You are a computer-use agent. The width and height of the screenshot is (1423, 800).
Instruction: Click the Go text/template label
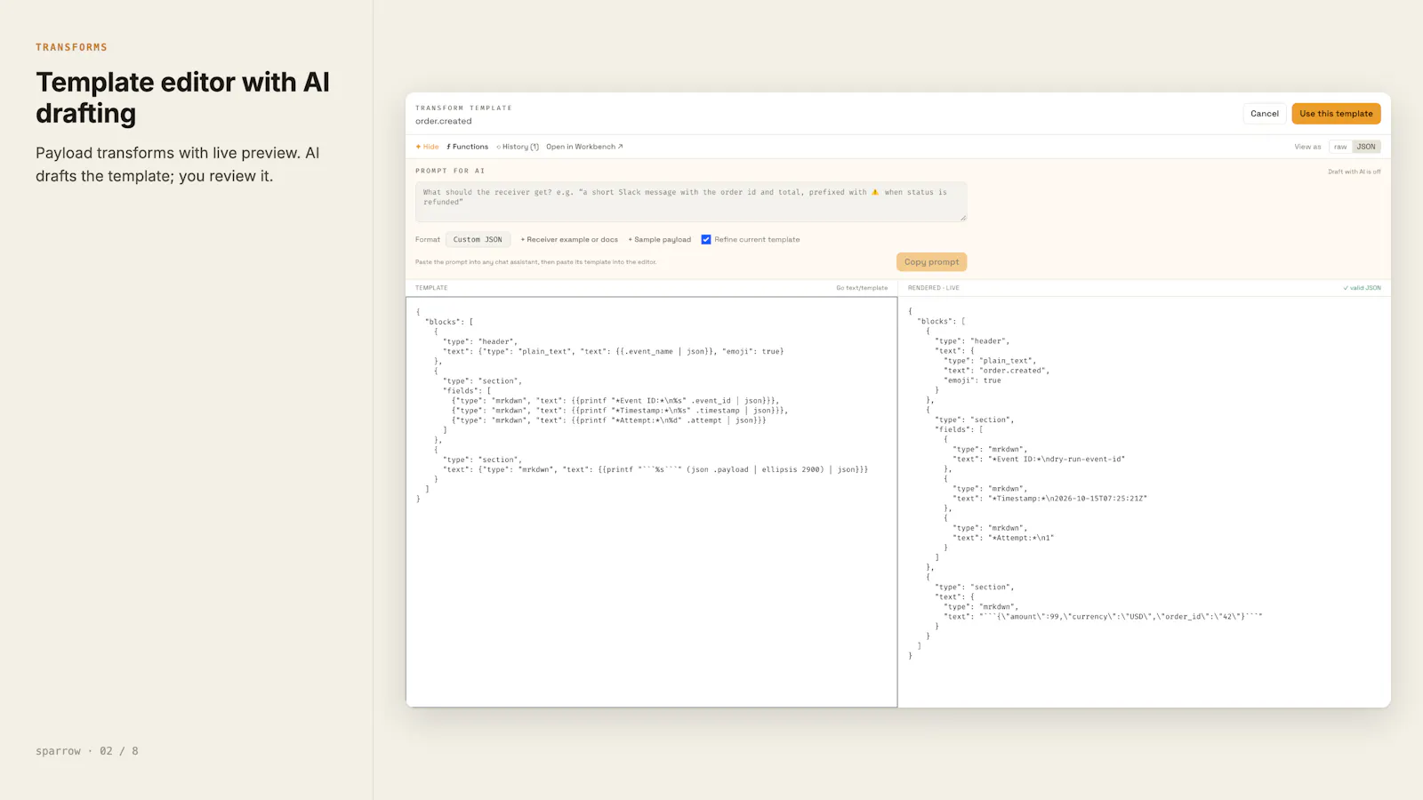tap(862, 288)
